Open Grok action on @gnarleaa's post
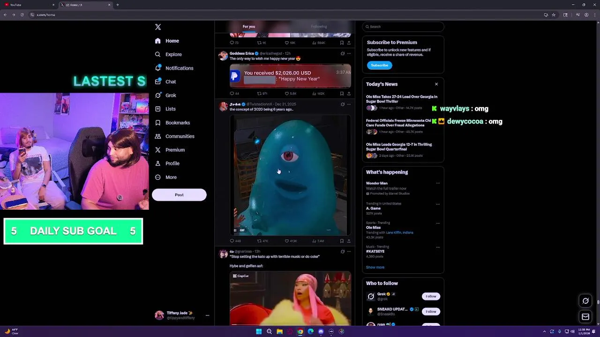 [343, 251]
